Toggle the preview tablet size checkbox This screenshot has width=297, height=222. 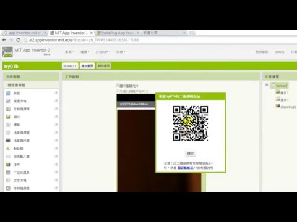pyautogui.click(x=118, y=91)
